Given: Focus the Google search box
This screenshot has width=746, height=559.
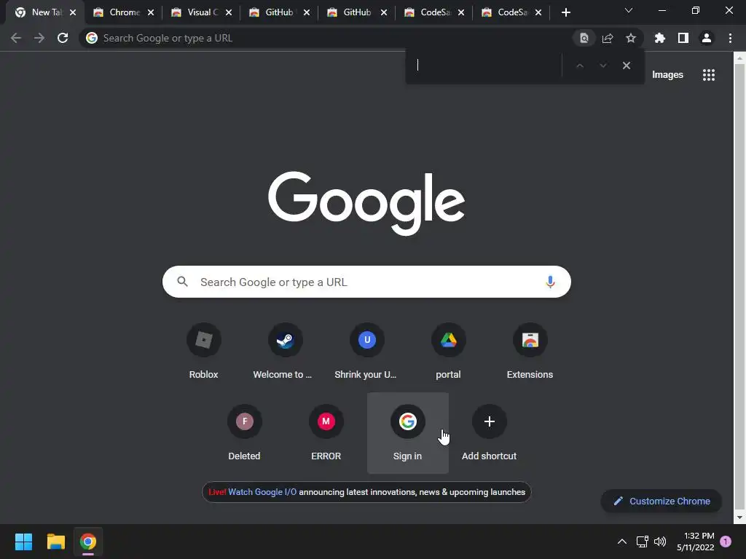Looking at the screenshot, I should (x=366, y=282).
